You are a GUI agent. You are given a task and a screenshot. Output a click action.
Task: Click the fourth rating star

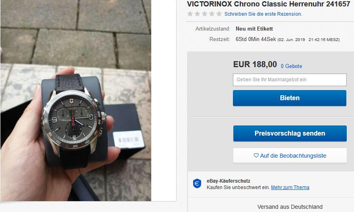tap(212, 14)
